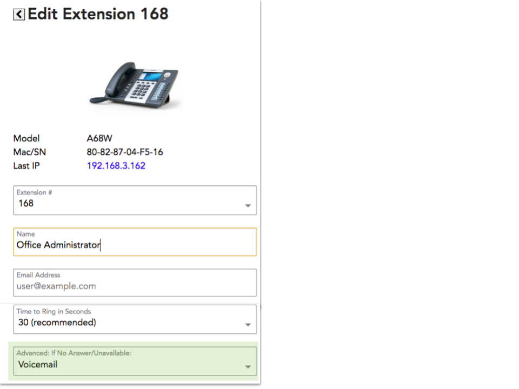Open the Time to Ring dropdown arrow
The image size is (519, 389).
pyautogui.click(x=248, y=325)
